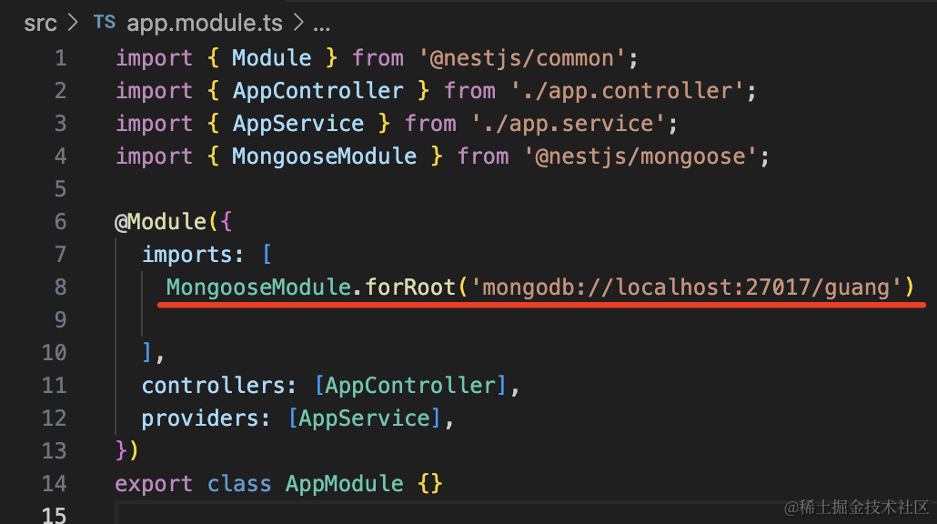The width and height of the screenshot is (937, 524).
Task: Open the src breadcrumb folder
Action: 40,24
